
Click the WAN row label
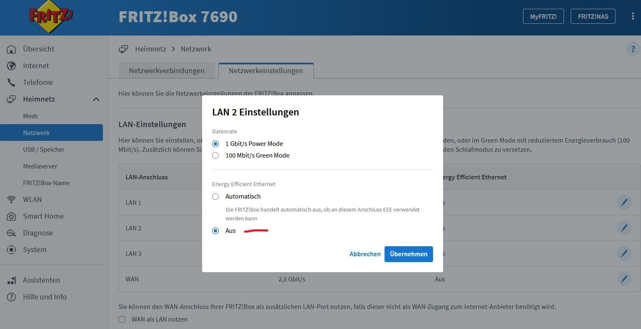(132, 279)
